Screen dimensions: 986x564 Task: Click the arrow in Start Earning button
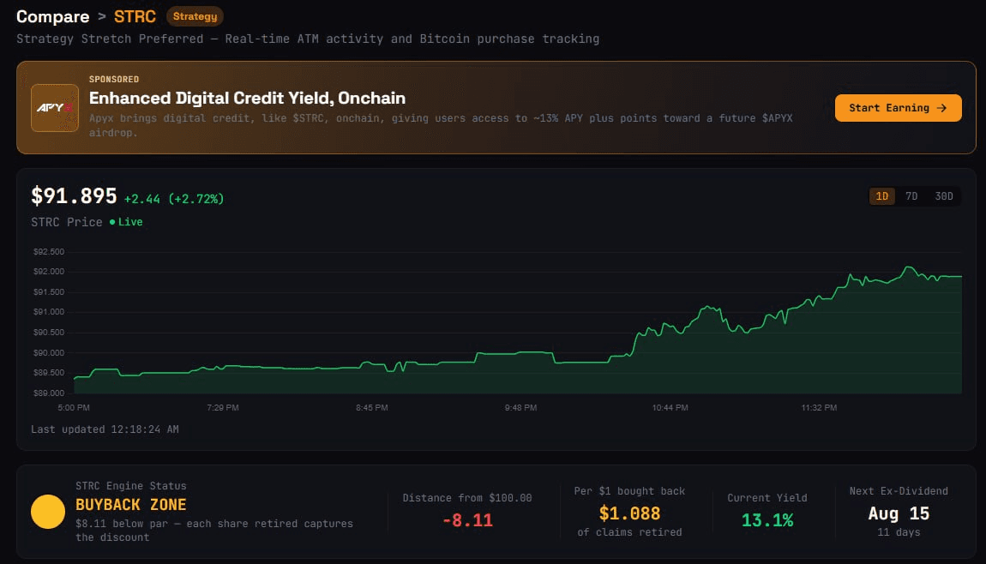pos(941,108)
